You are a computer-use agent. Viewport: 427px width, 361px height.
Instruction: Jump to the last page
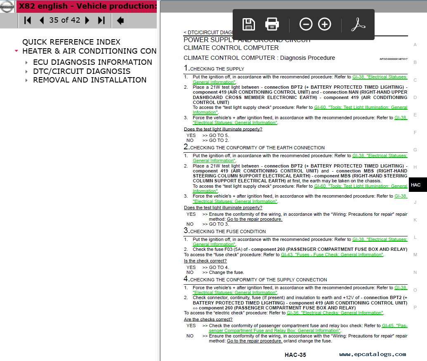click(101, 20)
